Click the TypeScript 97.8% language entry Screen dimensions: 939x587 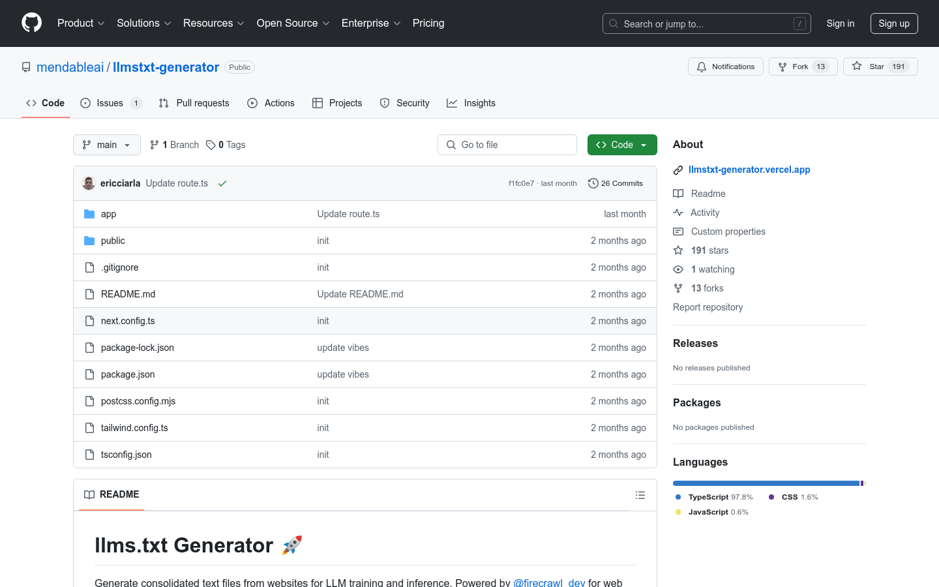(x=715, y=497)
